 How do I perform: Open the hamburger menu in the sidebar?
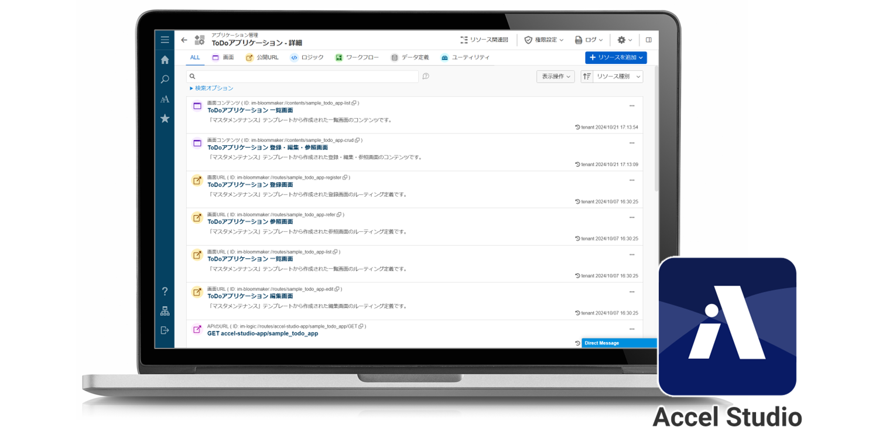click(165, 40)
